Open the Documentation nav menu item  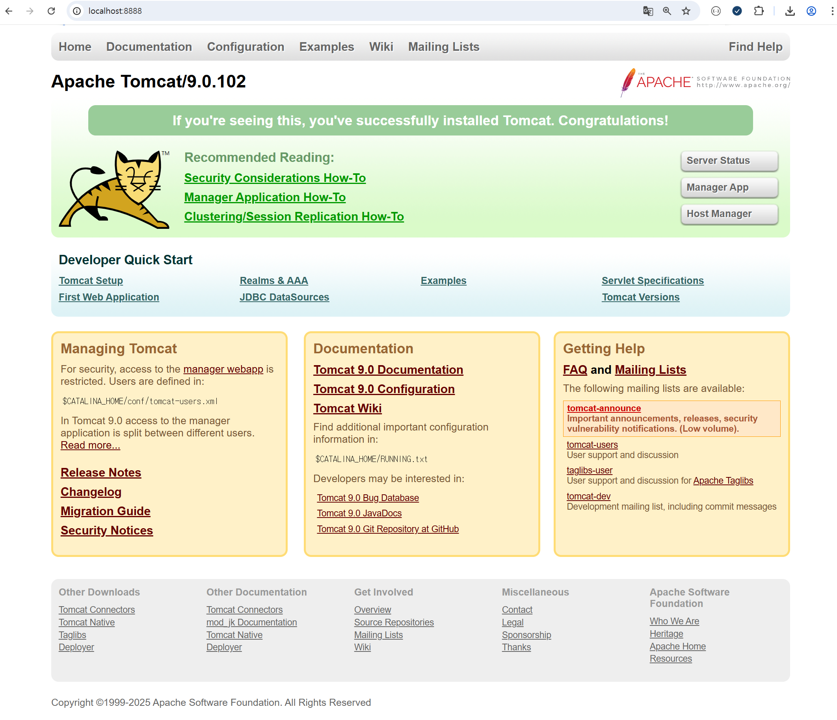pyautogui.click(x=149, y=47)
